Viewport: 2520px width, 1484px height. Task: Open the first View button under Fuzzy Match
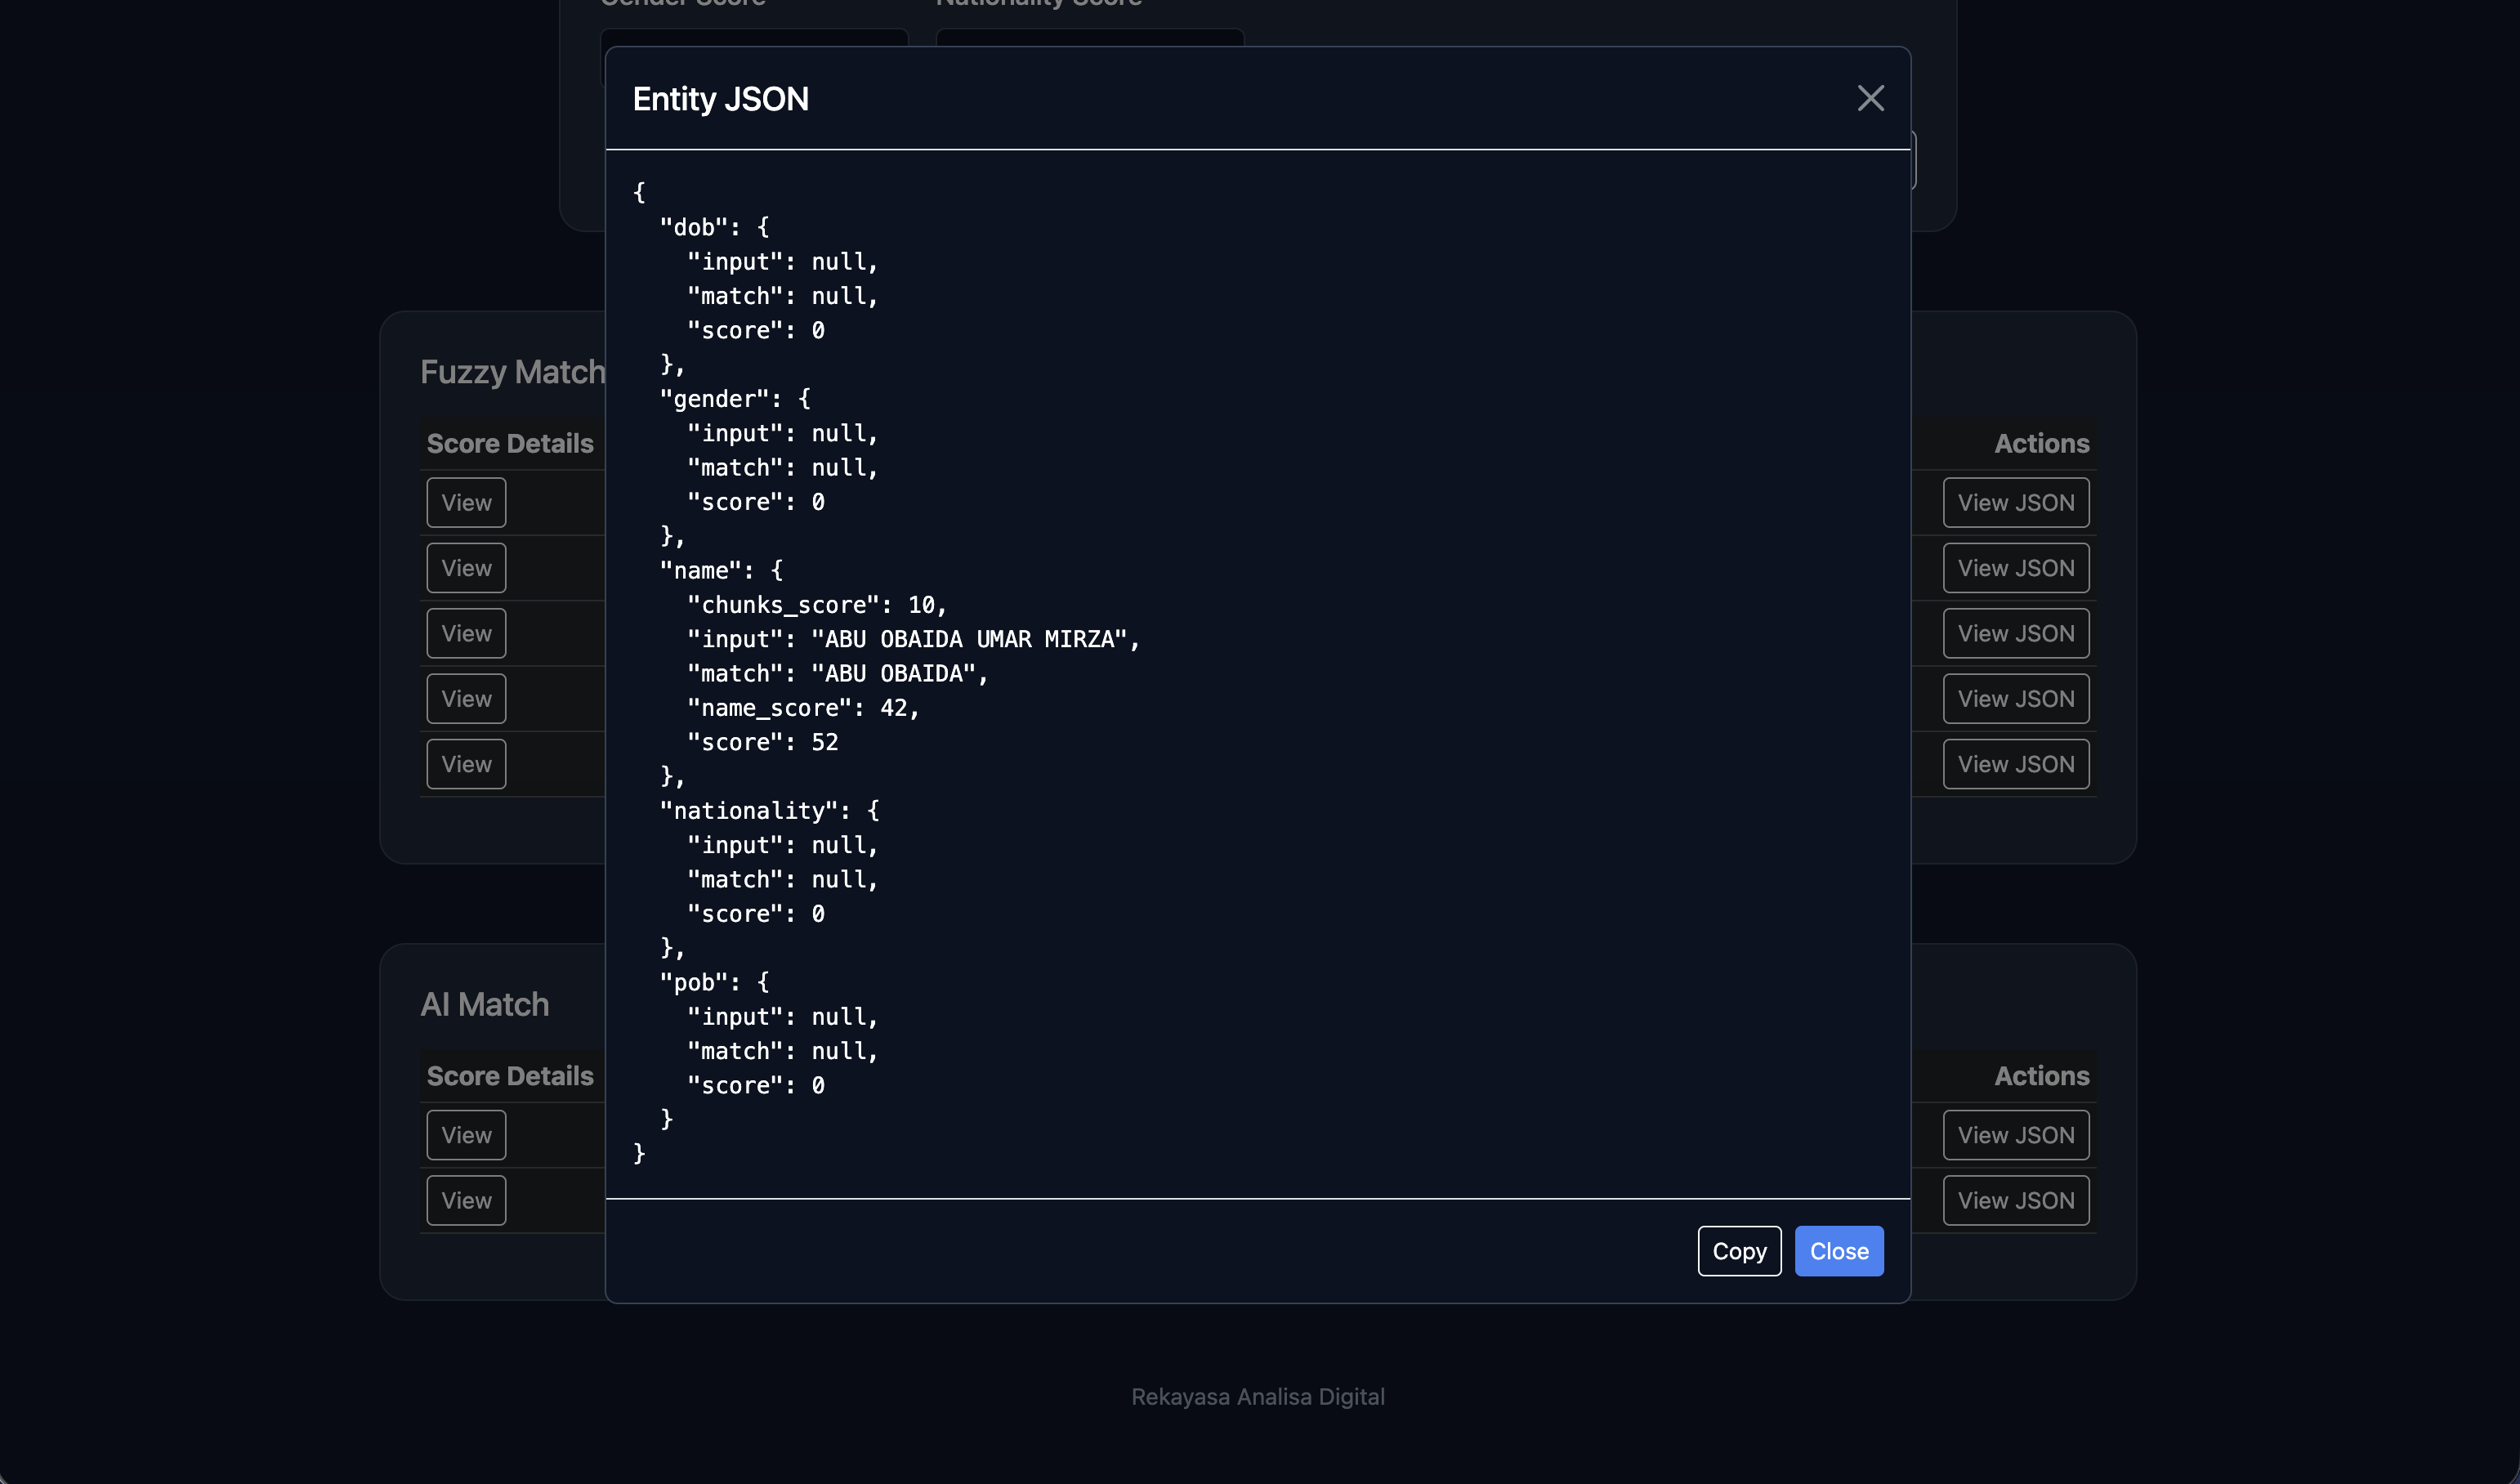(x=466, y=502)
